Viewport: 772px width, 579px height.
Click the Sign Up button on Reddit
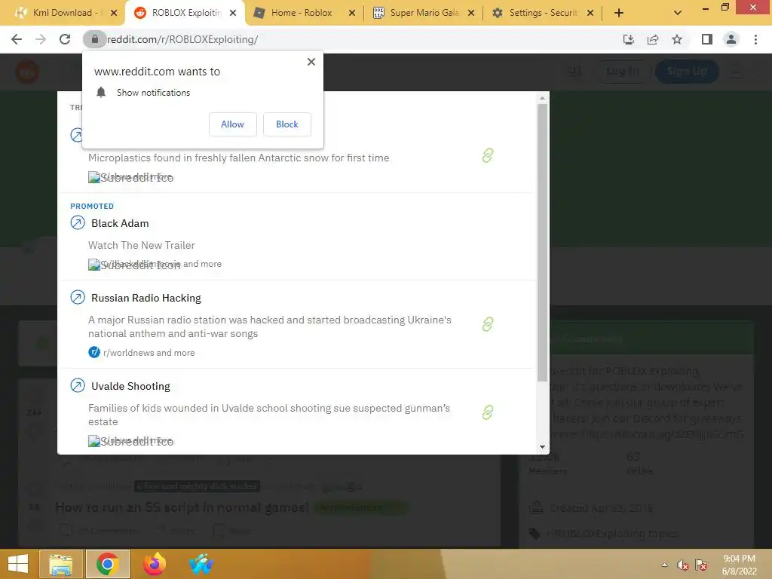(x=687, y=71)
